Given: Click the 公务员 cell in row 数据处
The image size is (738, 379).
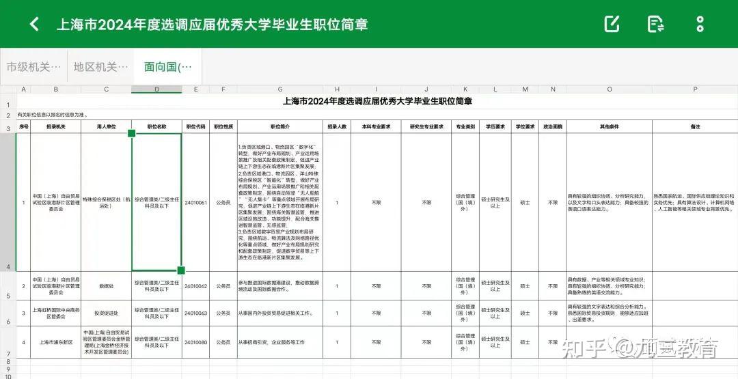Looking at the screenshot, I should [223, 286].
